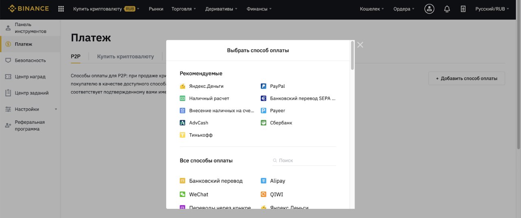
Task: Select Банковский перевод SEPA option text
Action: coord(303,98)
